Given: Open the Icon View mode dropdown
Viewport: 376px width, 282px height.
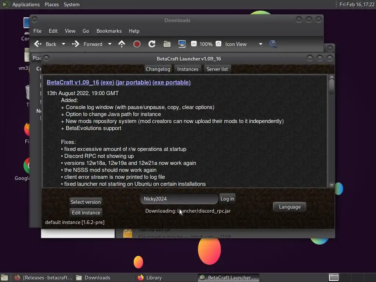Looking at the screenshot, I should point(244,44).
